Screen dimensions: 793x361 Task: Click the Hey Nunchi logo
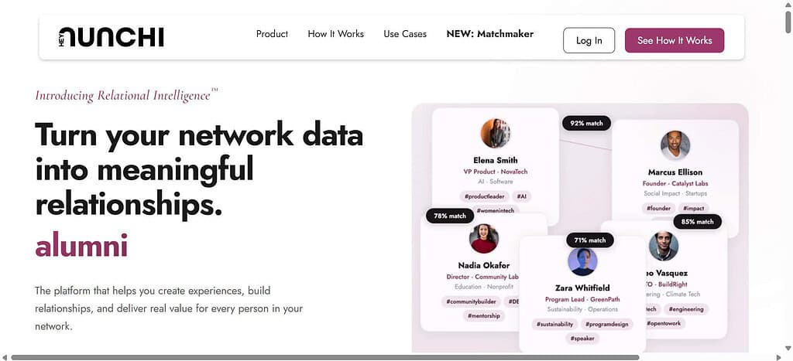point(112,37)
